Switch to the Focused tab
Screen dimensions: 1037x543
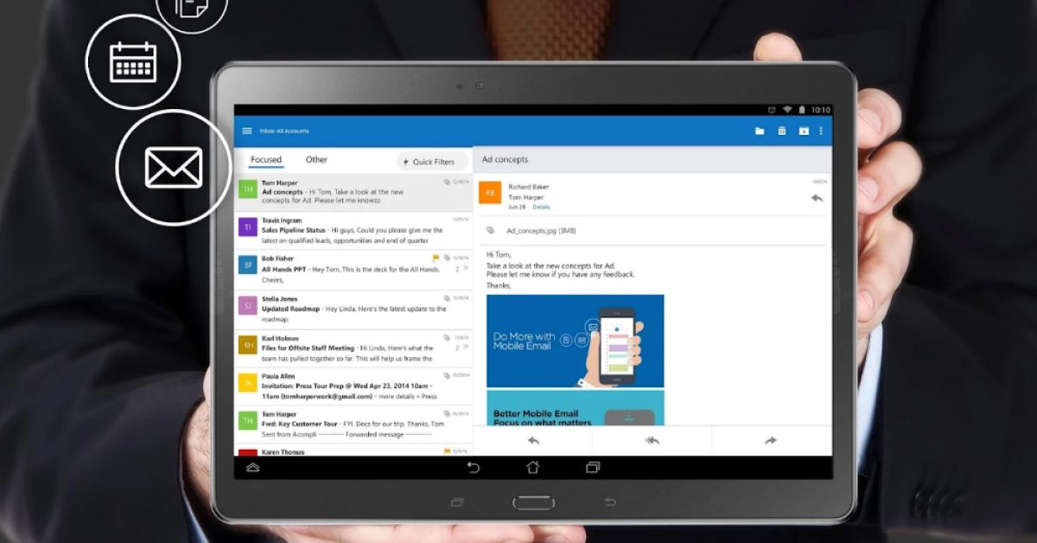click(x=266, y=160)
